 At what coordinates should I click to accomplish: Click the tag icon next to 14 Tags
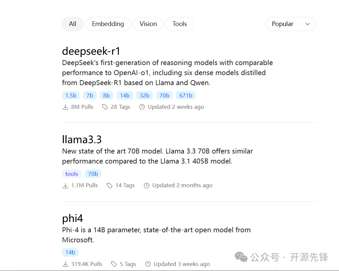pyautogui.click(x=110, y=186)
